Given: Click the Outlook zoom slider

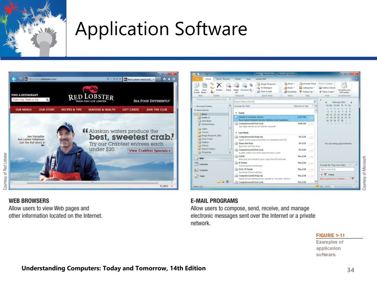Looking at the screenshot, I should [342, 187].
